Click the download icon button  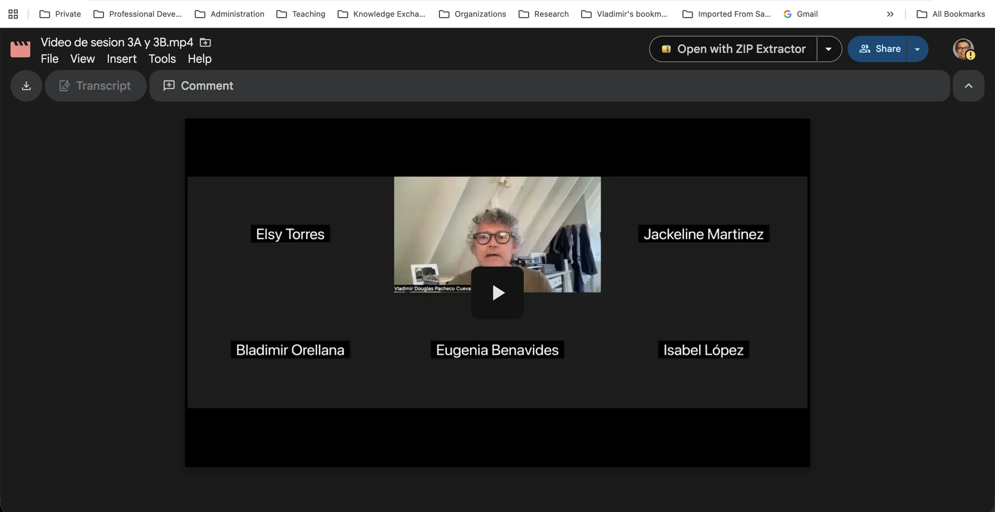tap(26, 86)
